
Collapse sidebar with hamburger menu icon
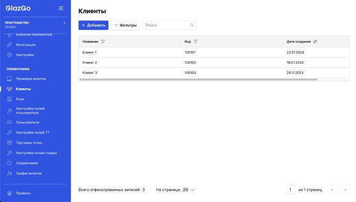click(61, 9)
